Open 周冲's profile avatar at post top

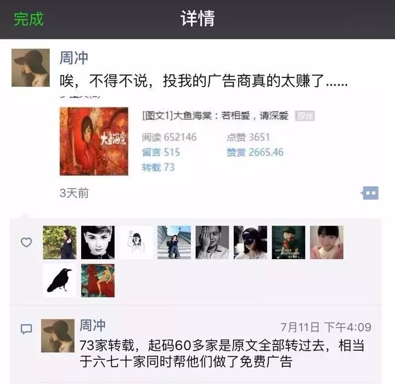(x=31, y=68)
